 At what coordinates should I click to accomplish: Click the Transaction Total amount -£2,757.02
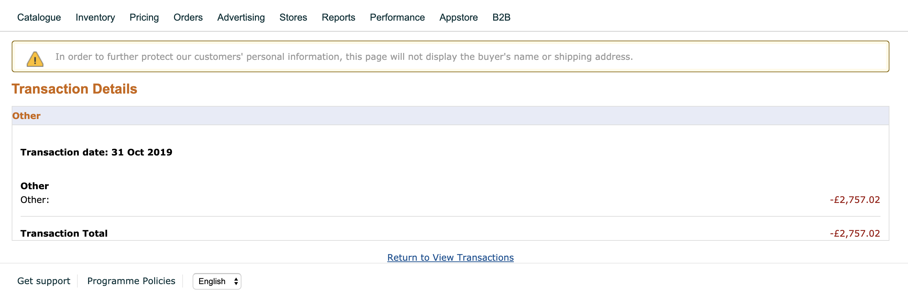click(855, 233)
